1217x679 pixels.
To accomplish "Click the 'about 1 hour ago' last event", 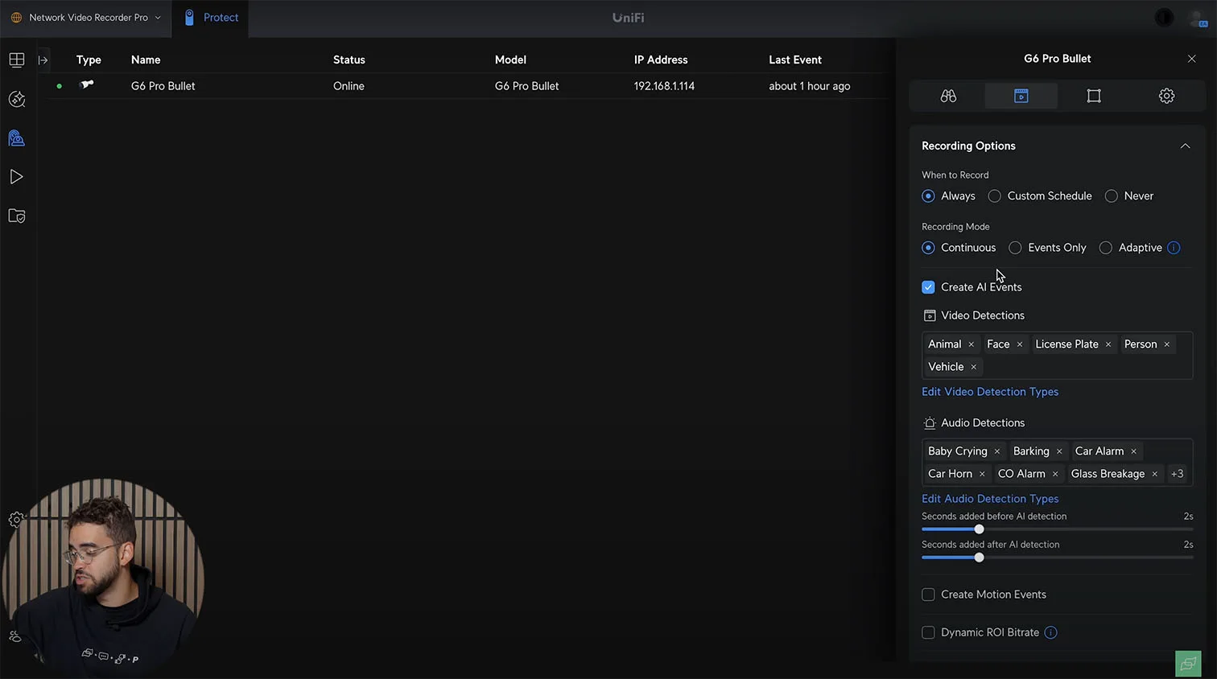I will point(810,86).
